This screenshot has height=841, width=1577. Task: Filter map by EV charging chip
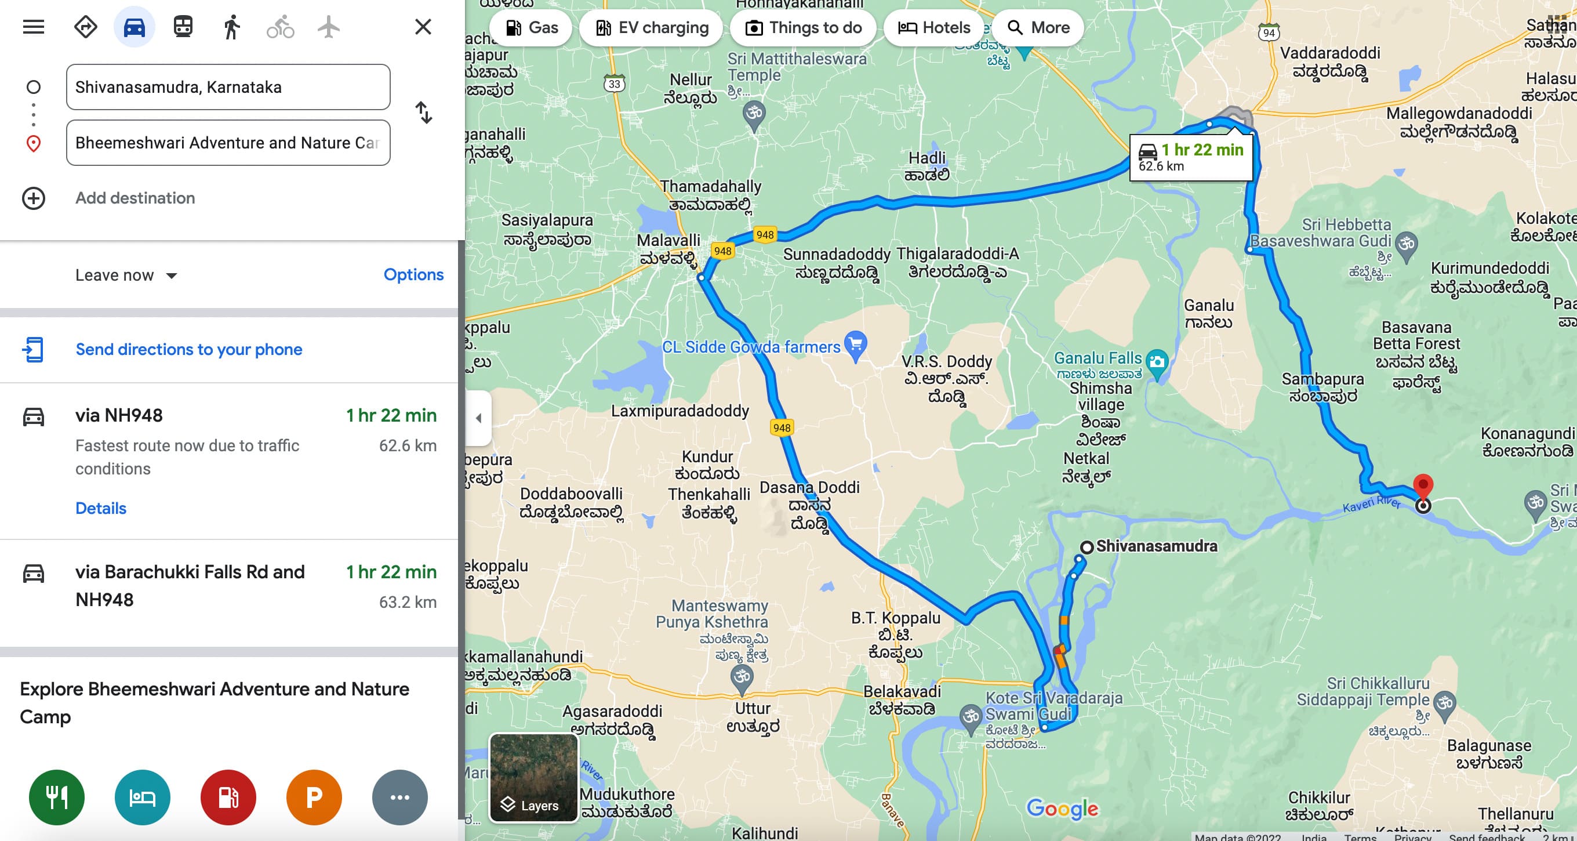651,28
